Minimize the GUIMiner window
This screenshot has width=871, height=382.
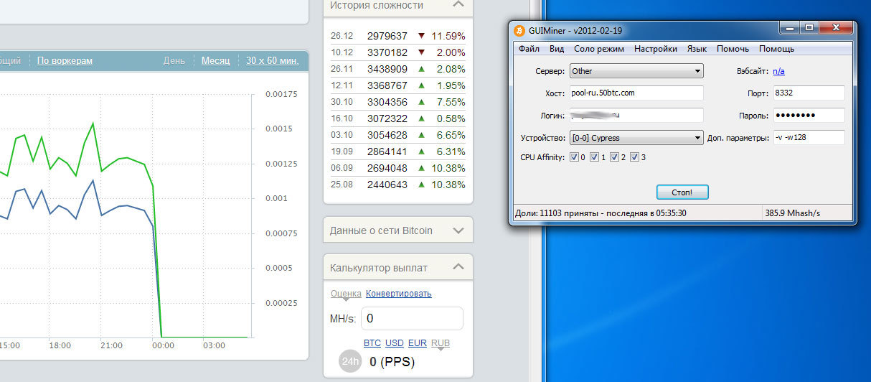tap(789, 29)
